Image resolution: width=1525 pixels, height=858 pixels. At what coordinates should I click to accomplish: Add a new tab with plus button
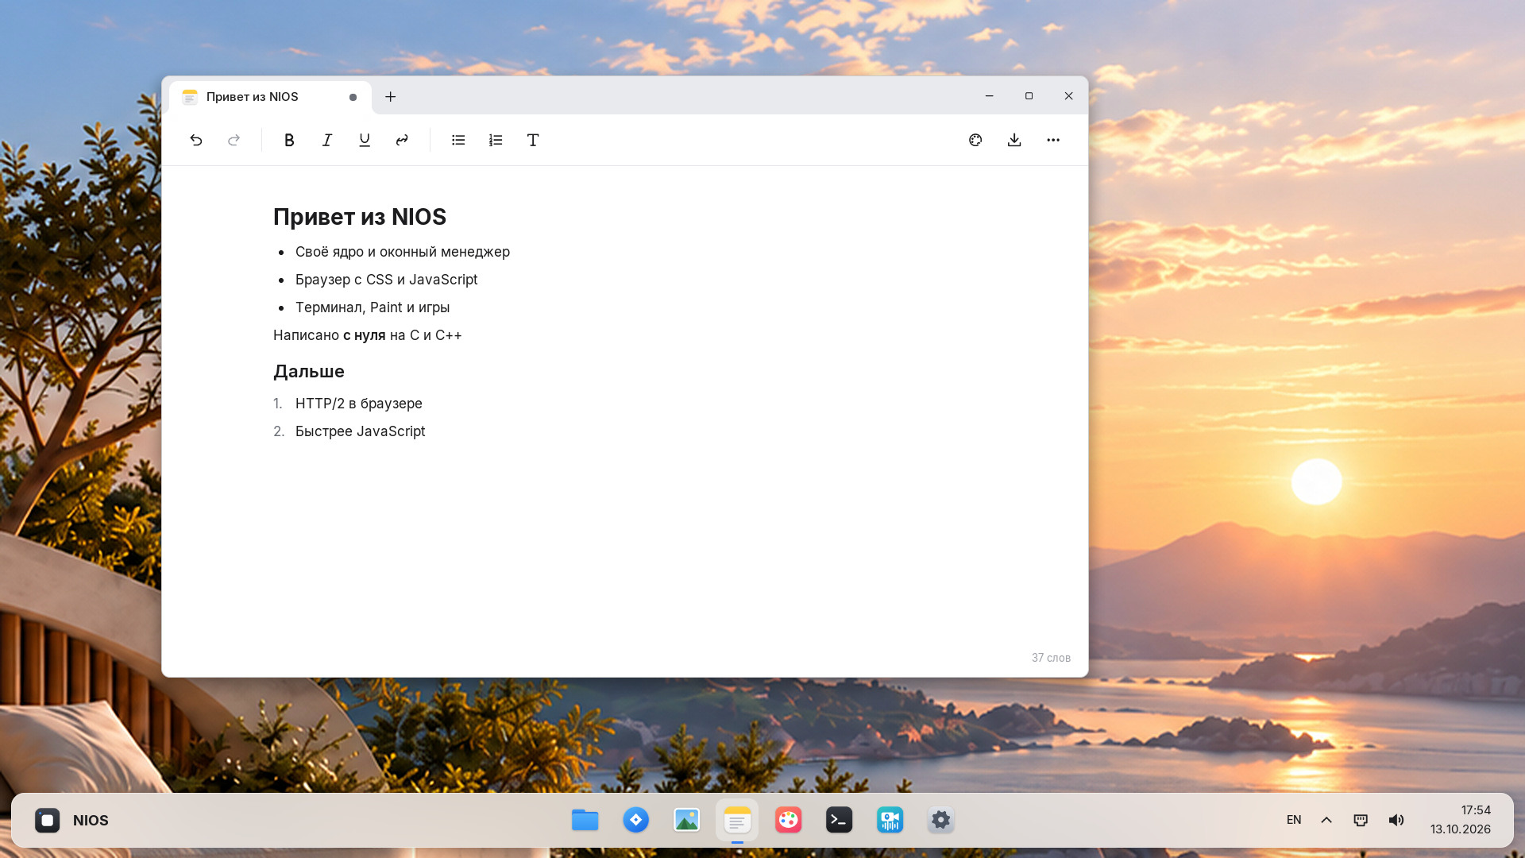coord(390,97)
